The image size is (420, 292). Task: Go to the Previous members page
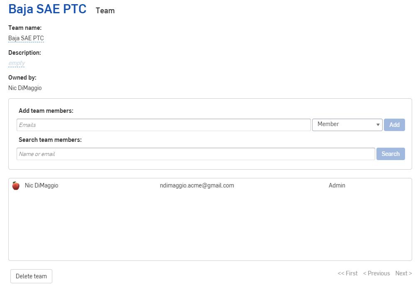pos(376,273)
